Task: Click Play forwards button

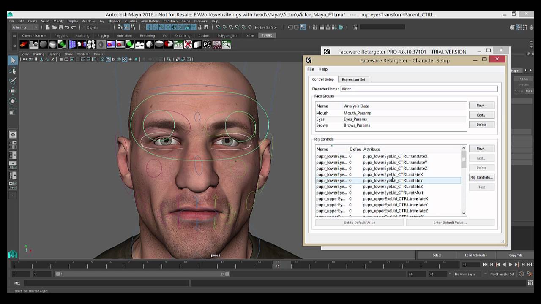Action: [x=511, y=265]
